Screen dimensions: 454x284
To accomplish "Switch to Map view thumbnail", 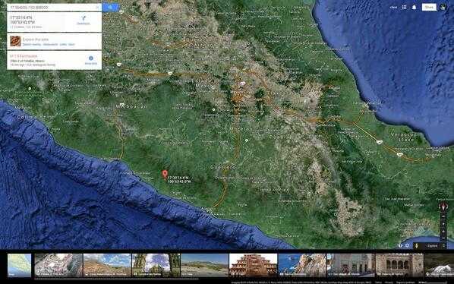I will [20, 266].
